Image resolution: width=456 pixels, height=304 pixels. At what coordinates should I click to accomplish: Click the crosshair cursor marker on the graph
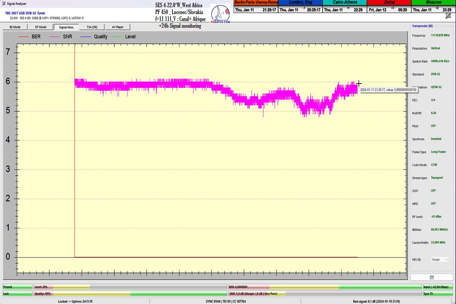(358, 84)
